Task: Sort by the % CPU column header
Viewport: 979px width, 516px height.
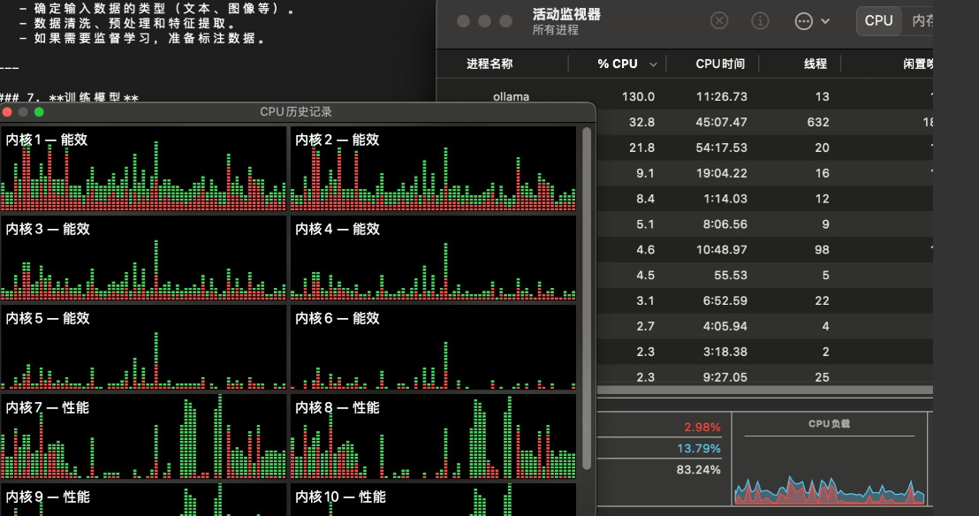Action: [x=618, y=64]
